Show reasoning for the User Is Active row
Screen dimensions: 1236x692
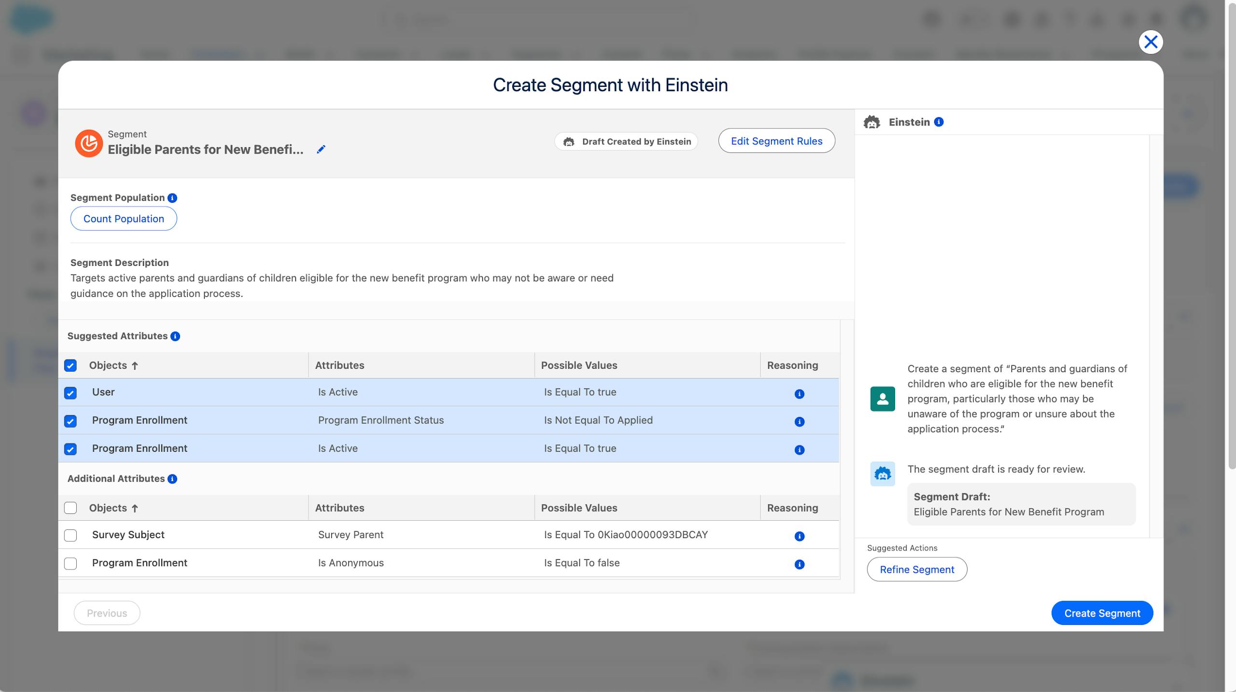click(799, 394)
